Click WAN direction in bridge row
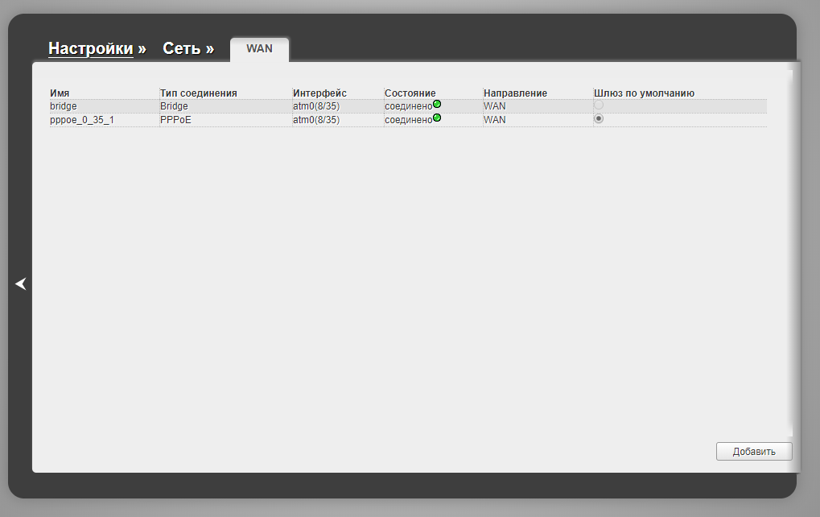Screen dimensions: 820x517 click(495, 106)
